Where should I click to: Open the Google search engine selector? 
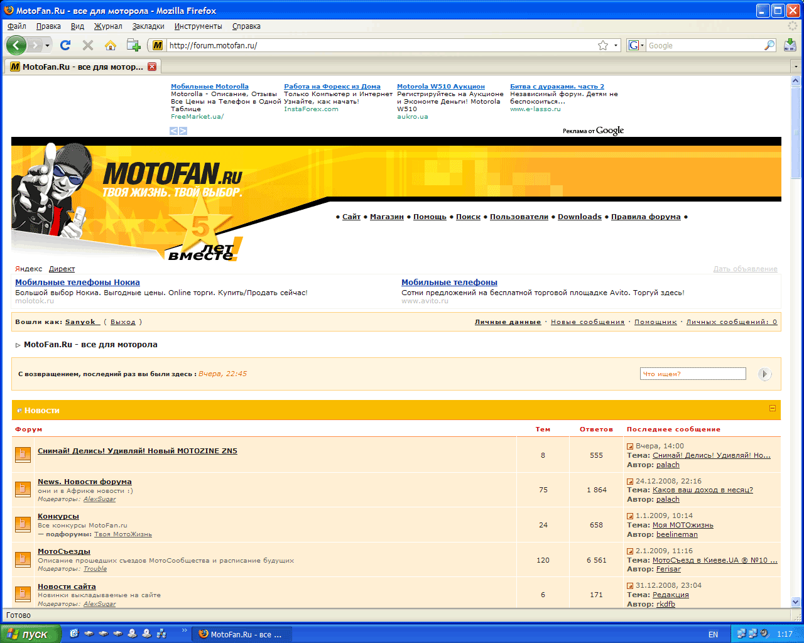click(x=636, y=45)
